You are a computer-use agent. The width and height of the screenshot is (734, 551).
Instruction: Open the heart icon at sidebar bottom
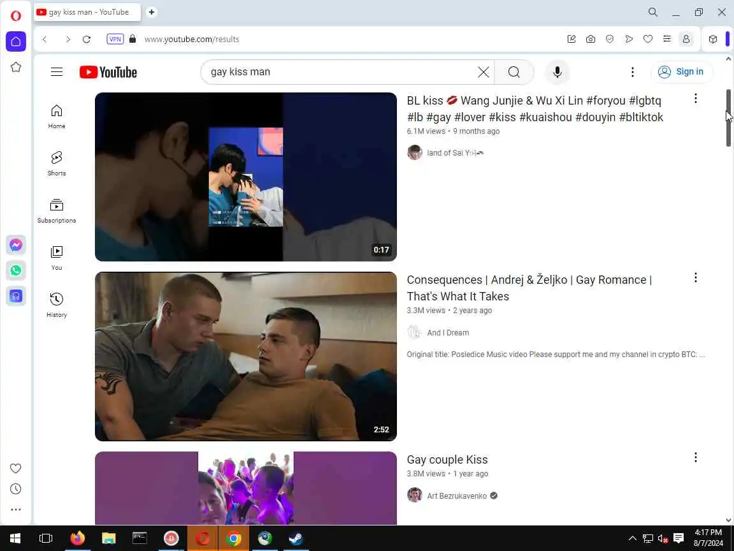tap(15, 468)
